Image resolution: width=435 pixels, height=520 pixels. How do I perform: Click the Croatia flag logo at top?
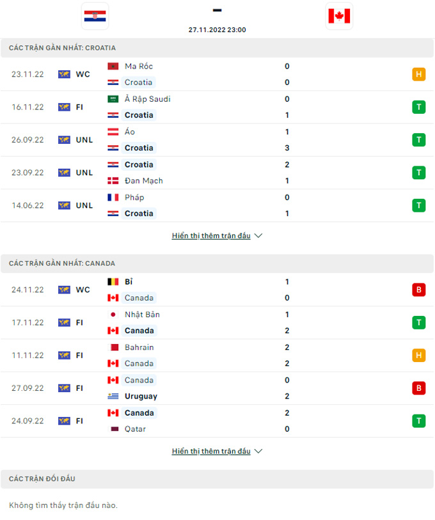[x=95, y=16]
